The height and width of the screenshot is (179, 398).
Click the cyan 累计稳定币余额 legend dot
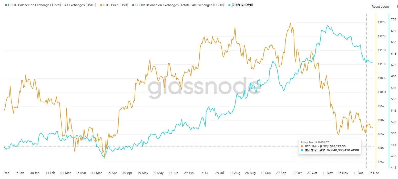coord(229,5)
